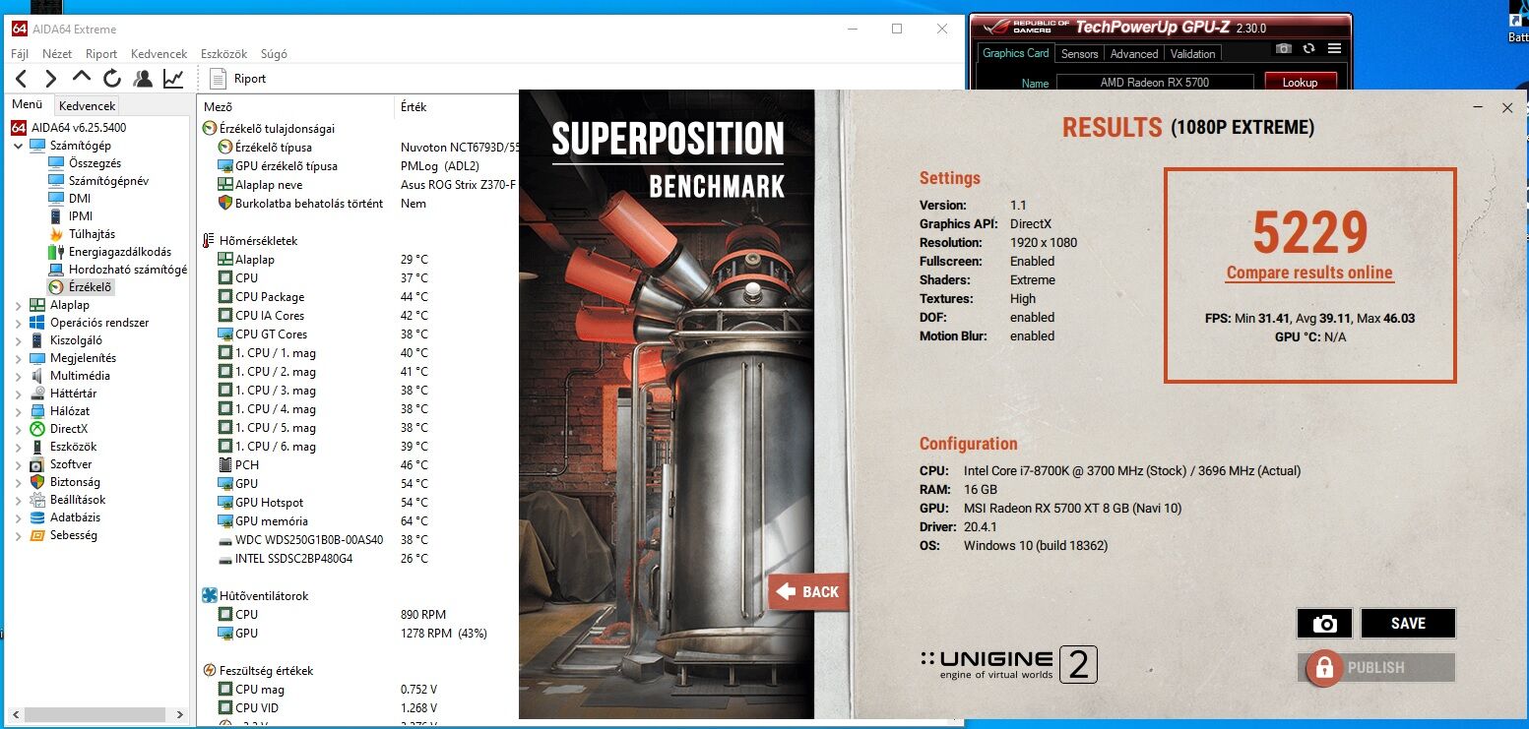Expand the Háttértár tree node
This screenshot has width=1529, height=729.
click(19, 394)
